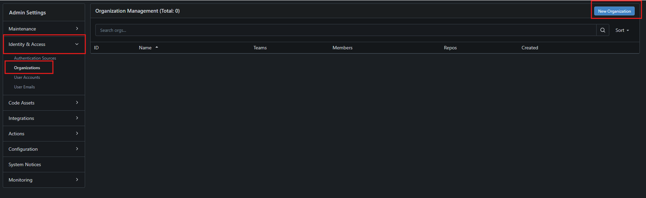Expand the Configuration section
The image size is (646, 198).
click(44, 149)
